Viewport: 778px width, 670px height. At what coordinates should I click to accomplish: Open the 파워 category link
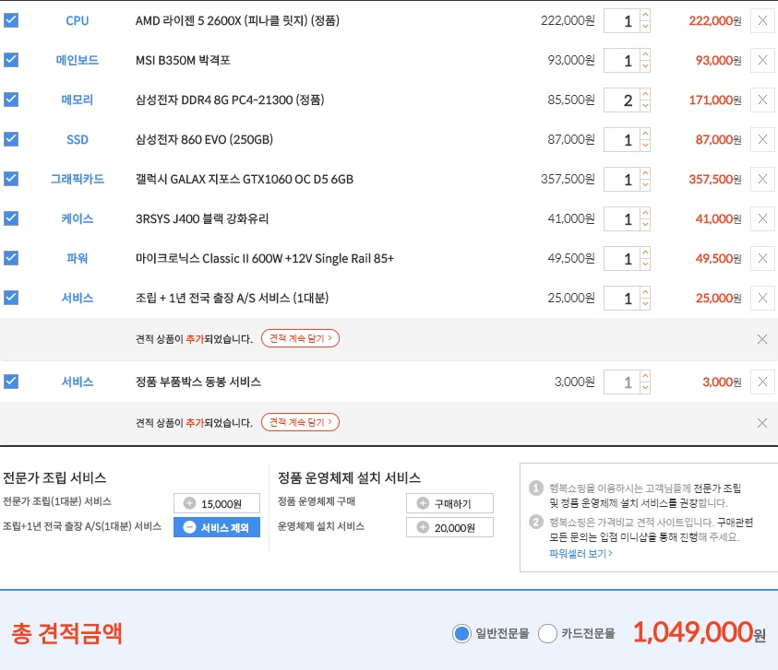click(x=78, y=259)
